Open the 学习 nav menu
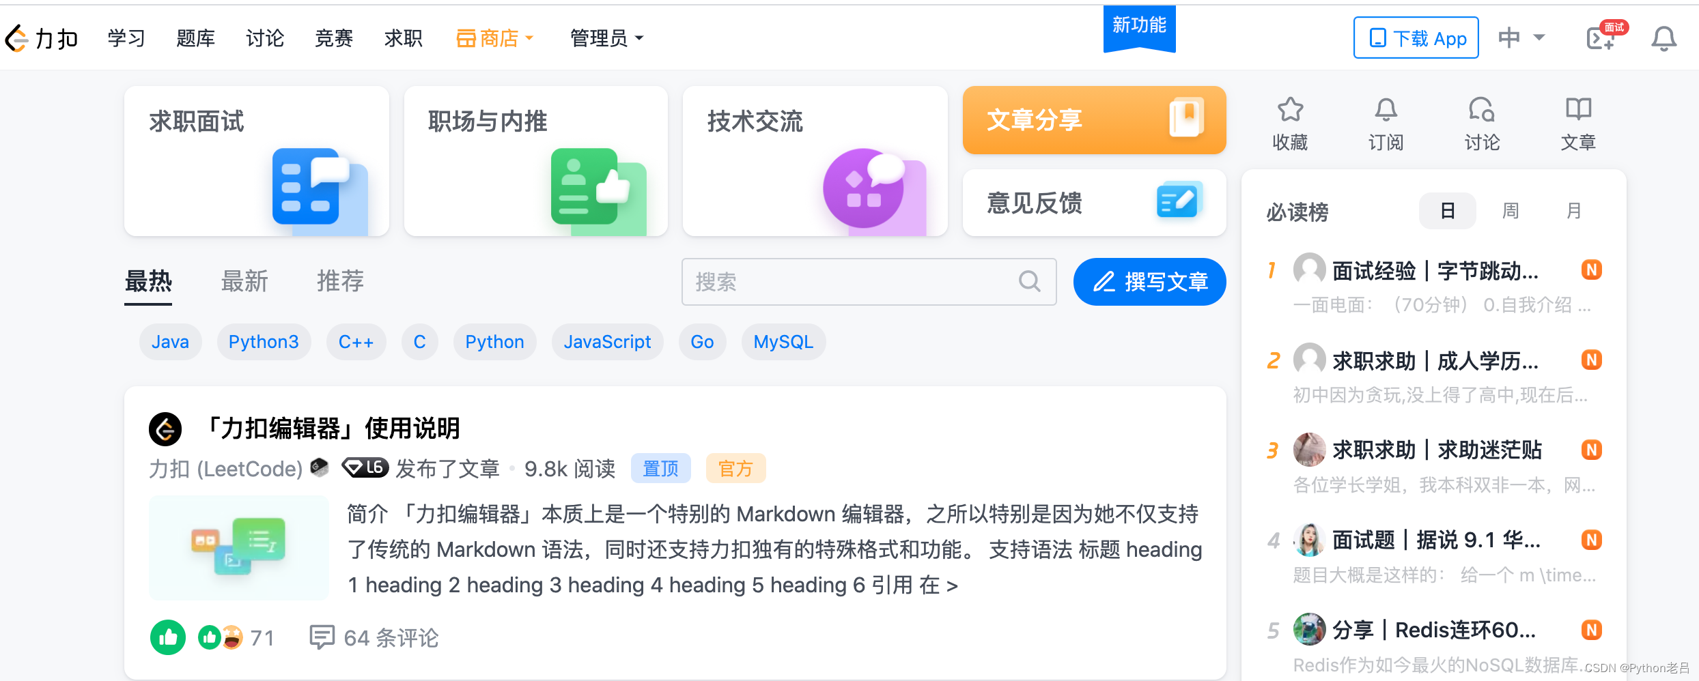This screenshot has height=681, width=1699. click(126, 38)
